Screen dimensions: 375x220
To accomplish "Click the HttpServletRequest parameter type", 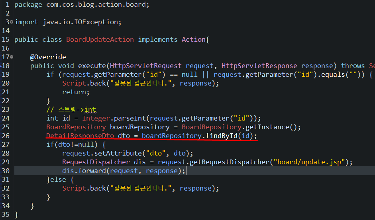I will [145, 66].
